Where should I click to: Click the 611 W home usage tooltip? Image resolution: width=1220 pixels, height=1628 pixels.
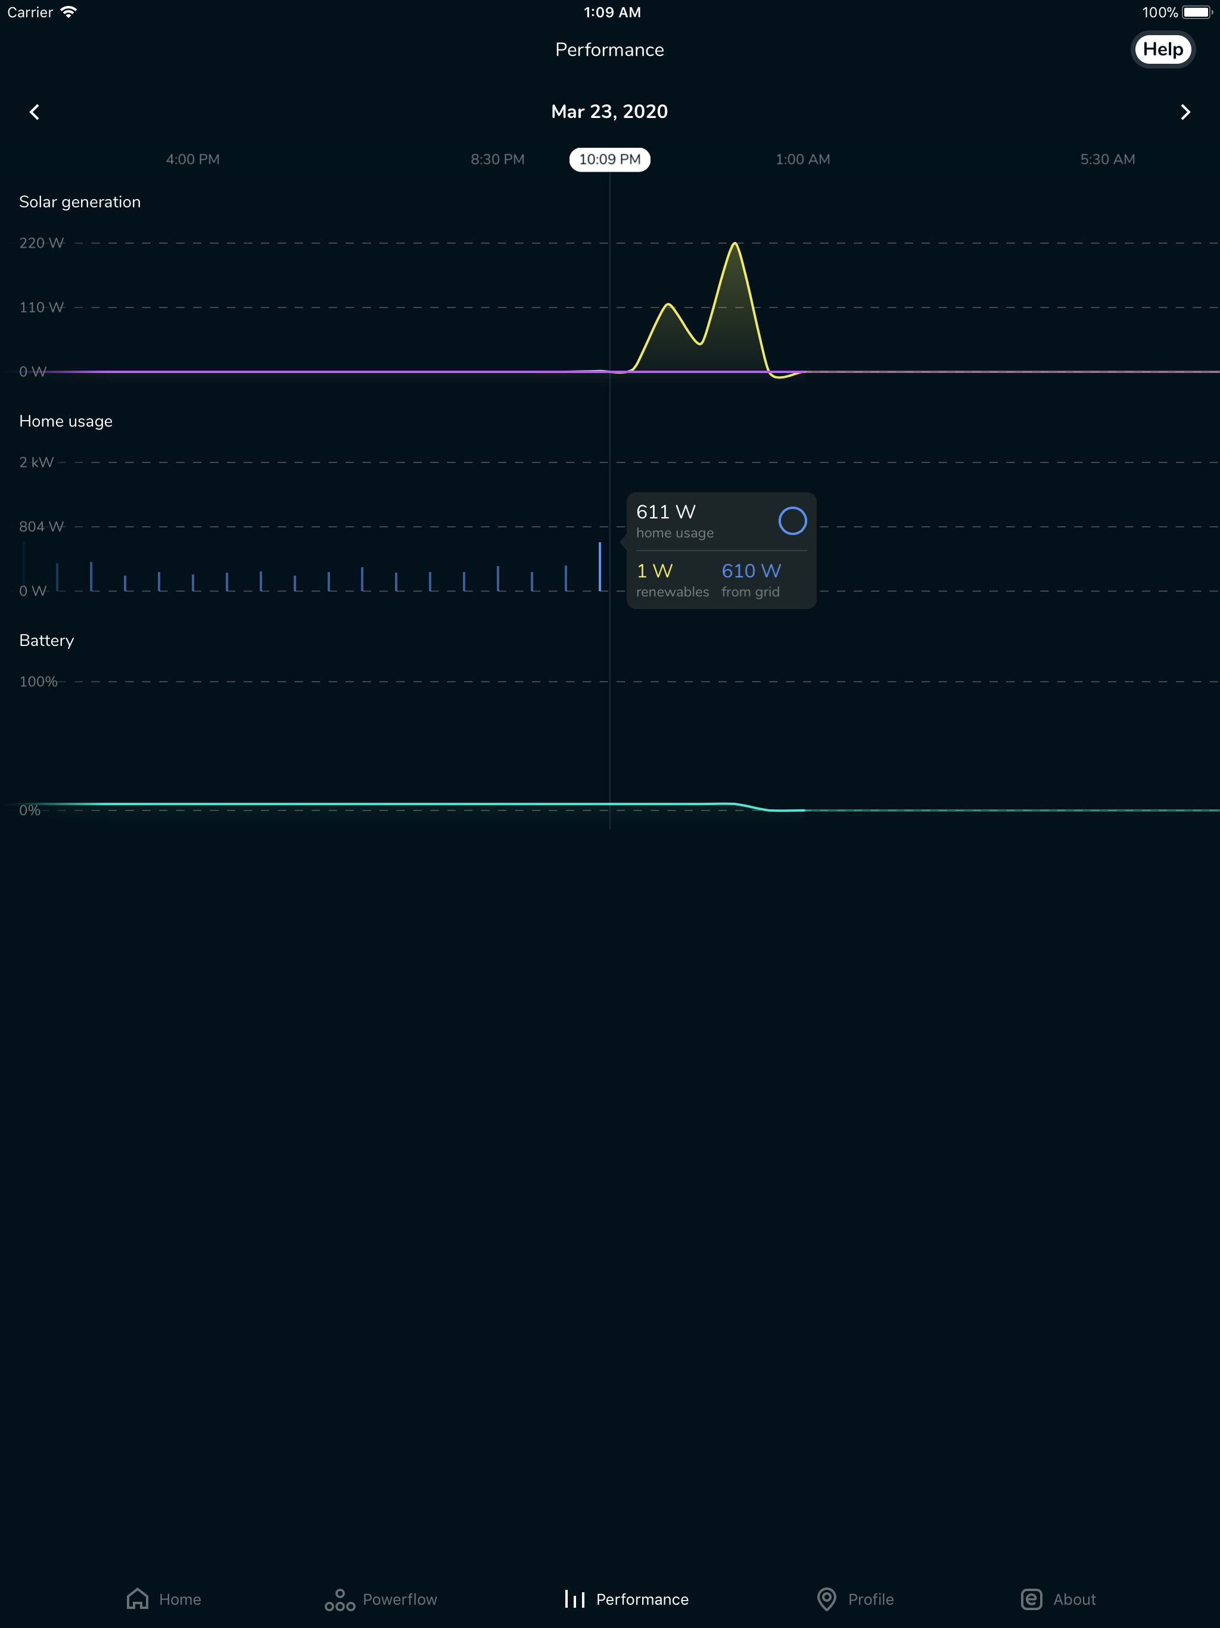click(x=721, y=550)
